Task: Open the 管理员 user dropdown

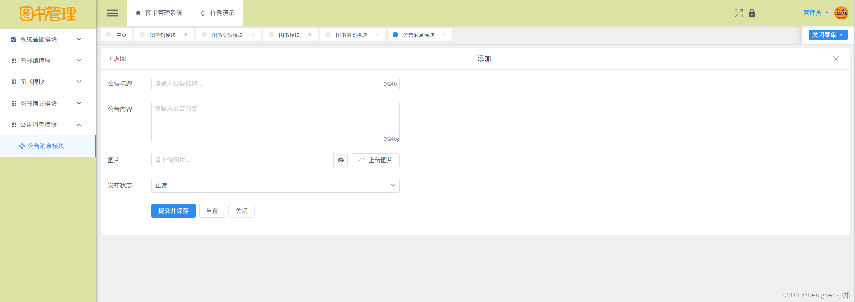Action: pos(816,13)
